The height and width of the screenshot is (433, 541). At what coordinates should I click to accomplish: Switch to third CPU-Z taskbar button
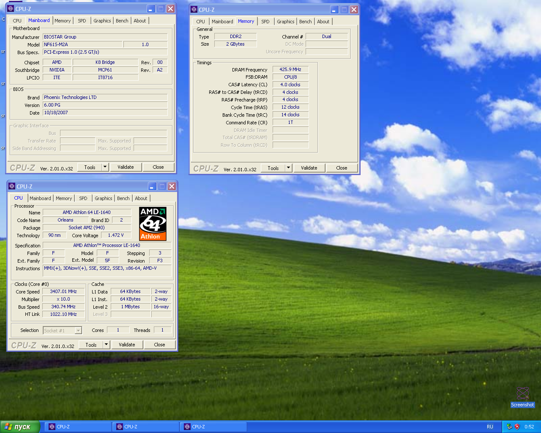pos(213,427)
